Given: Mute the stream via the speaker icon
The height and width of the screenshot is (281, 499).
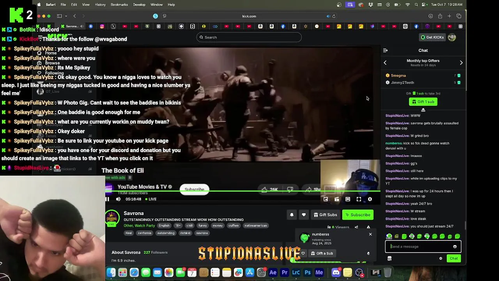Looking at the screenshot, I should (x=119, y=199).
